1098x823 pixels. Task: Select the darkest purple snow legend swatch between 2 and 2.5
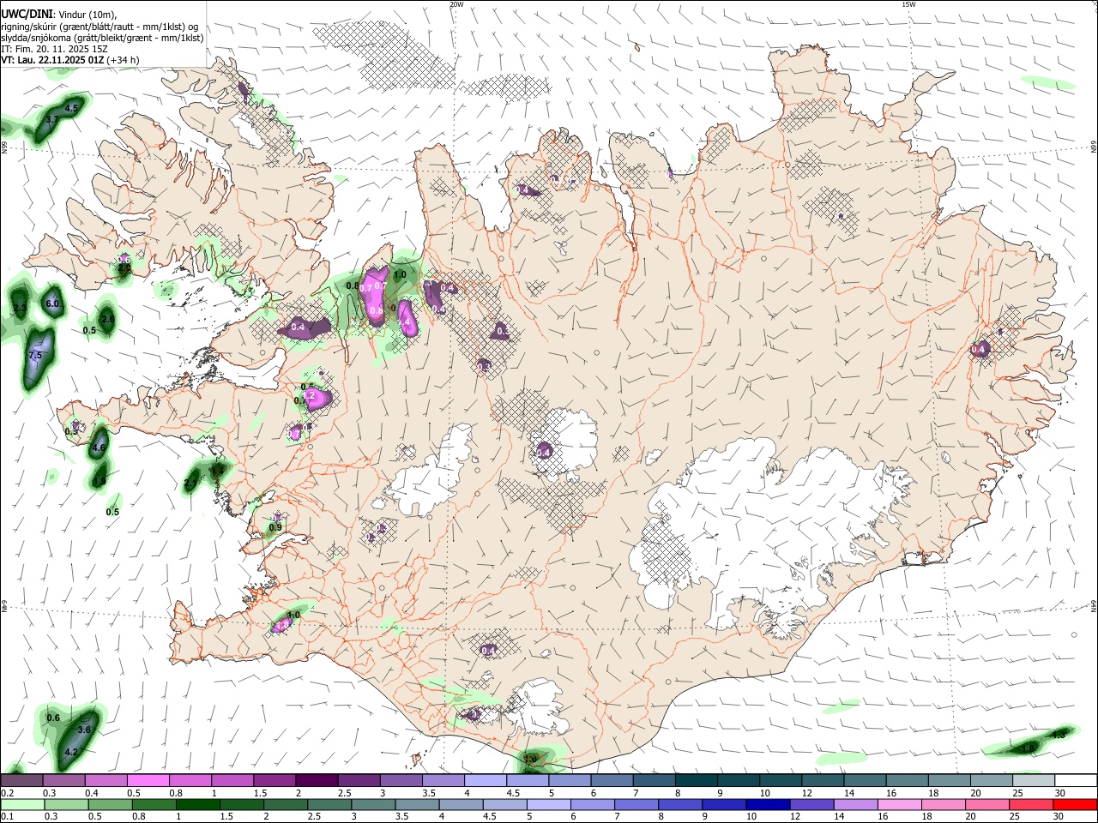pos(317,780)
